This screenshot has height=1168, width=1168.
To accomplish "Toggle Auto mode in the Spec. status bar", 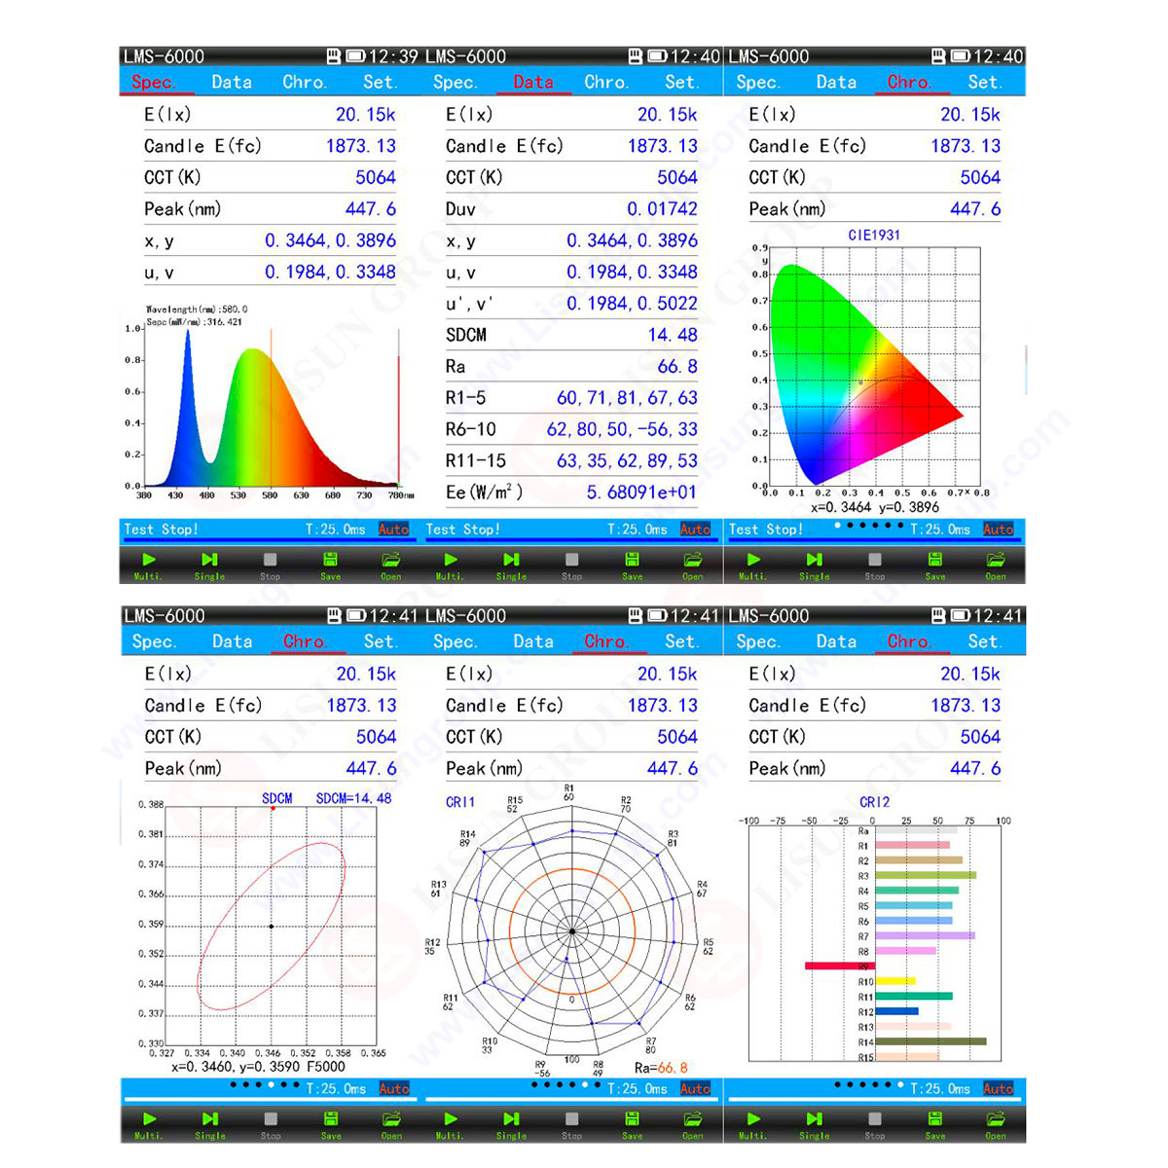I will 395,529.
